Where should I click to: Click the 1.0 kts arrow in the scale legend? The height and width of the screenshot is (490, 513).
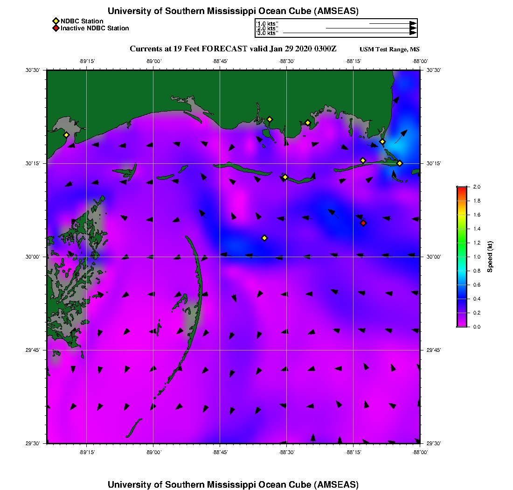pyautogui.click(x=393, y=23)
